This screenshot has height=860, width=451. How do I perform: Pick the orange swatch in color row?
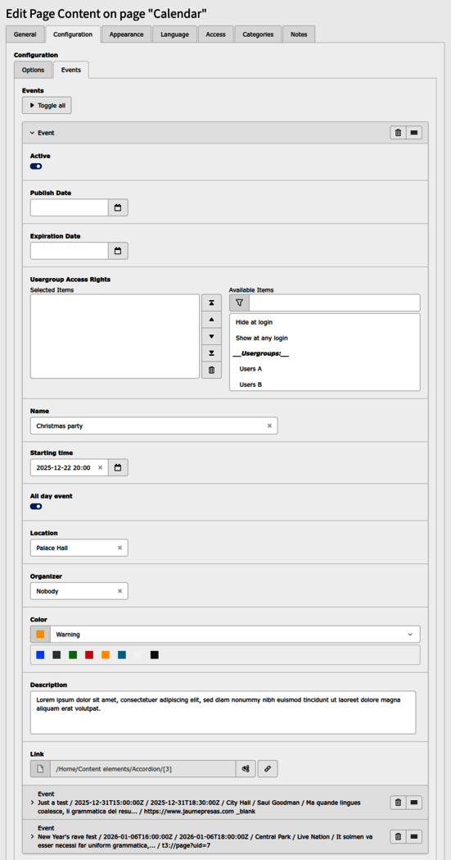(106, 655)
